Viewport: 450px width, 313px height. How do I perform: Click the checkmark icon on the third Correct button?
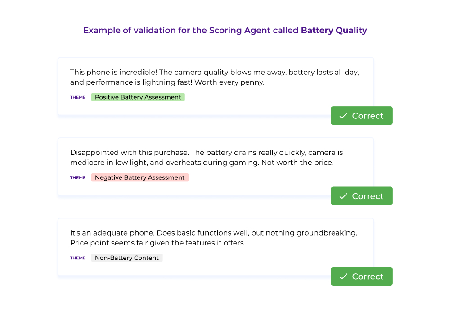point(344,276)
